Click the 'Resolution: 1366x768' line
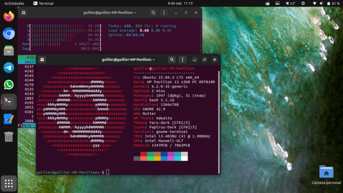The image size is (343, 193). (156, 105)
